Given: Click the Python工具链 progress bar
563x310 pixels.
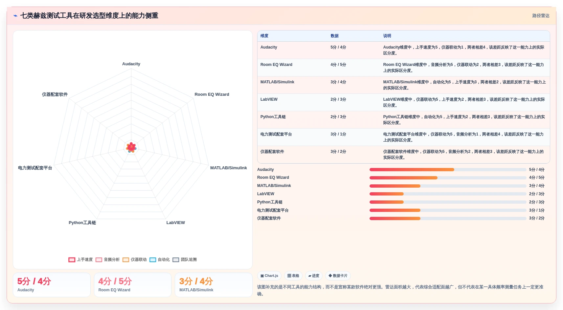Looking at the screenshot, I should click(448, 202).
